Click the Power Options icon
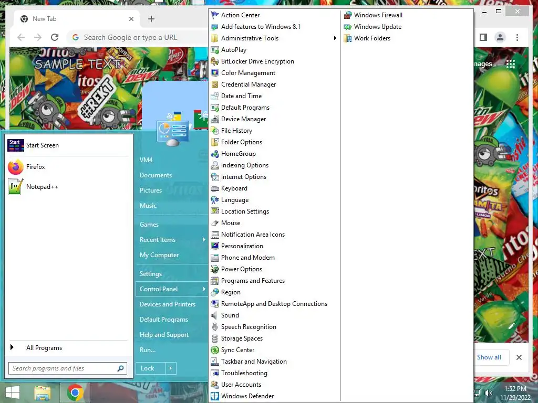The image size is (538, 403). point(215,269)
